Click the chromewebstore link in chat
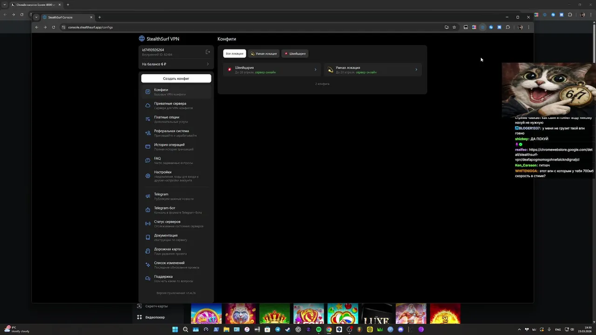596x335 pixels. click(553, 154)
